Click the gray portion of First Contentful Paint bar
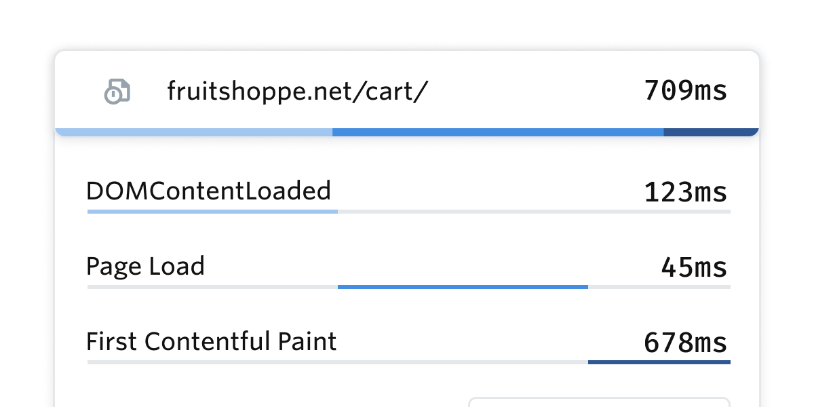 [338, 362]
